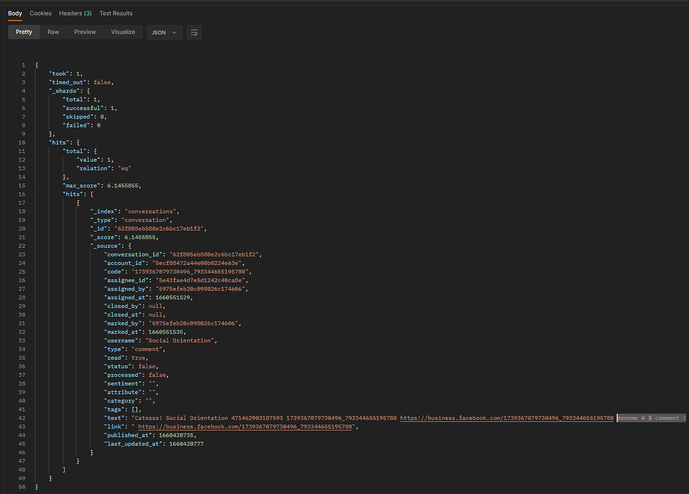View the Test Results tab
This screenshot has height=494, width=689.
pos(116,13)
